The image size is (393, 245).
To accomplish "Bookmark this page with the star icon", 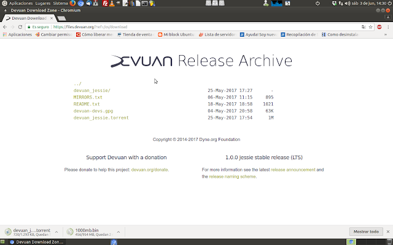I will [x=370, y=27].
